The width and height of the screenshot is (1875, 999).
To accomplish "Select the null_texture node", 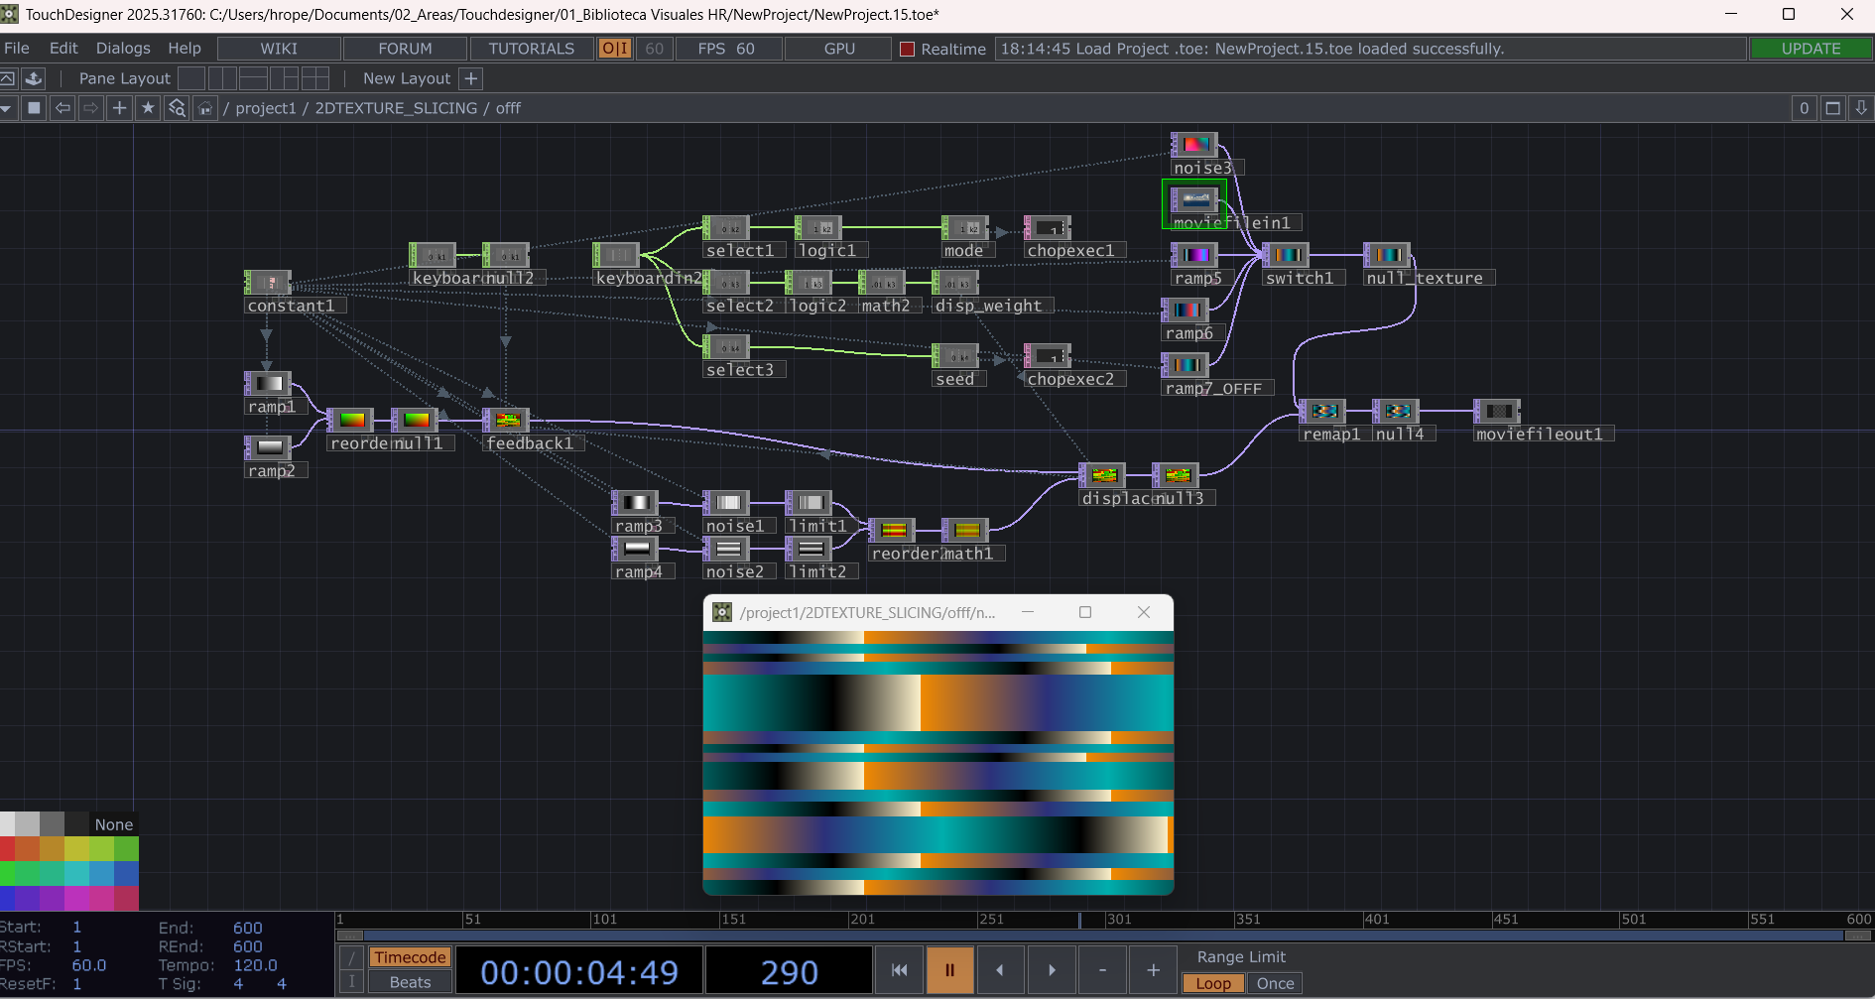I will click(x=1388, y=255).
